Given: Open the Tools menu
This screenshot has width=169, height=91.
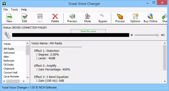Looking at the screenshot, I should coord(14,10).
